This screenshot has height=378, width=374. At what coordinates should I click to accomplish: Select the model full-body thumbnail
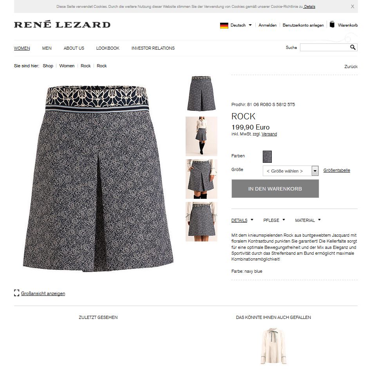tap(201, 136)
